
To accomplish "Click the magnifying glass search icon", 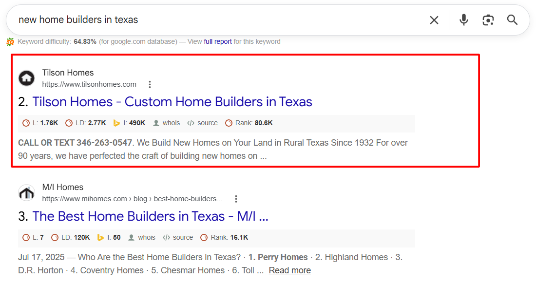I will [x=512, y=20].
